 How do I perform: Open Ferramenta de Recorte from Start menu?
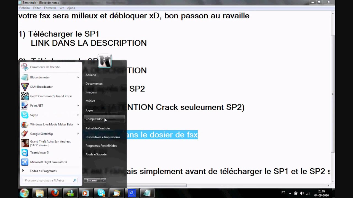pyautogui.click(x=51, y=67)
